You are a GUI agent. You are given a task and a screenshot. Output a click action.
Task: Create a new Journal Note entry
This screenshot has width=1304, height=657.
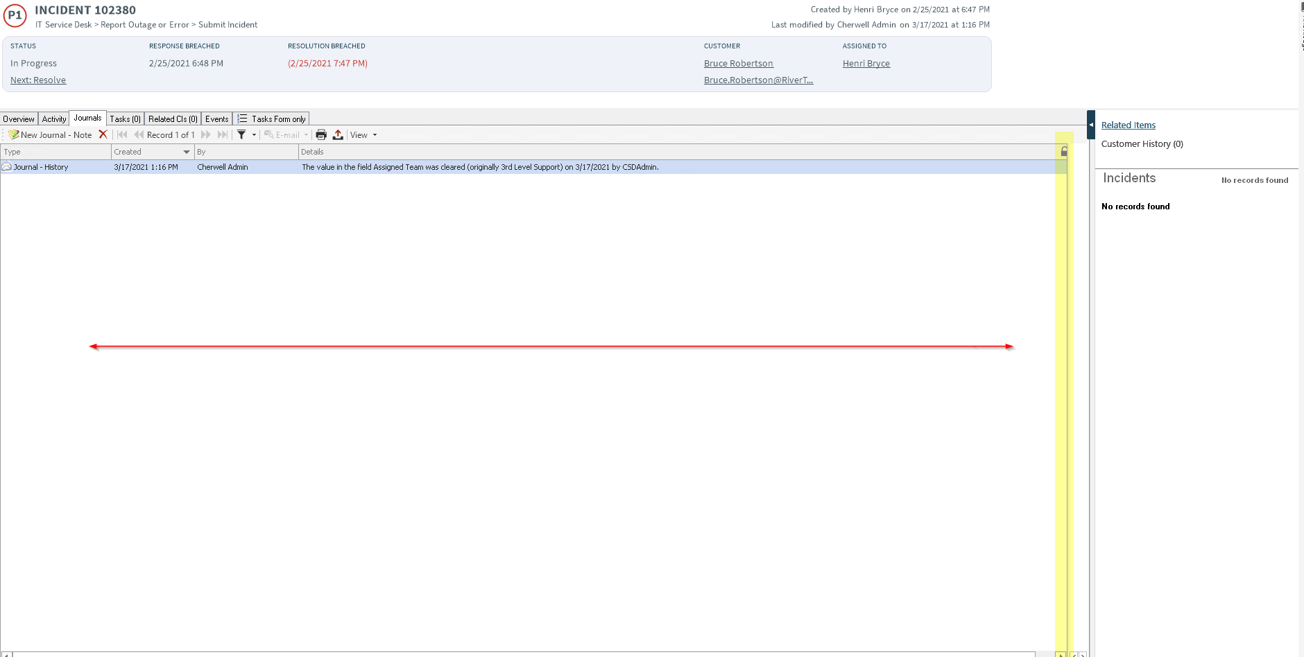coord(52,134)
